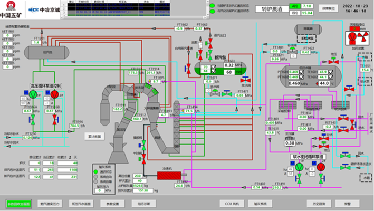The height and width of the screenshot is (211, 374).
Task: Open the green waste heat recovery main screen tab
Action: (x=18, y=204)
